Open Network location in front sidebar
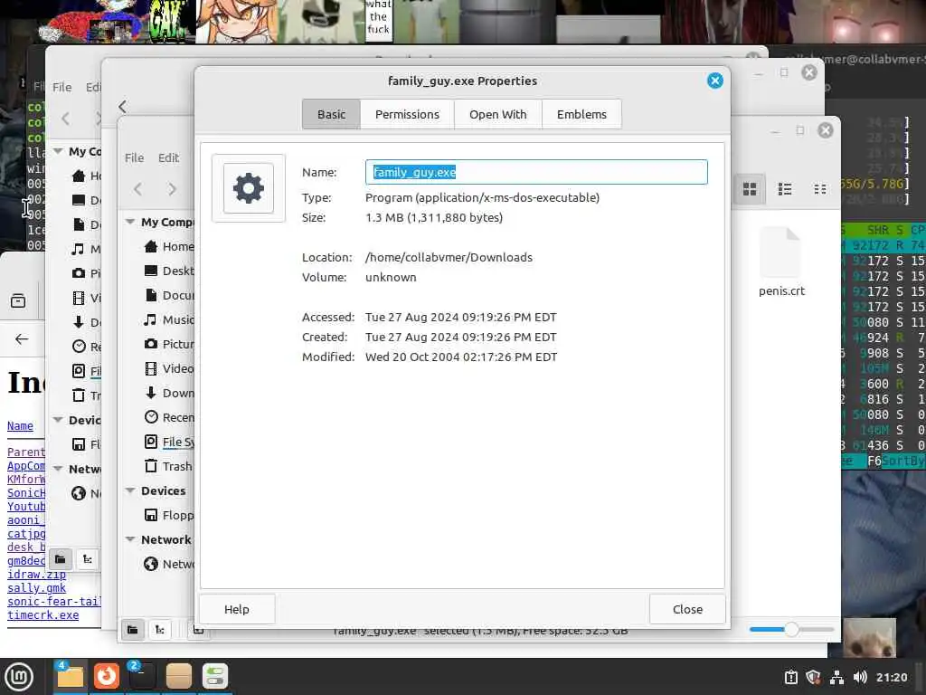 point(169,564)
